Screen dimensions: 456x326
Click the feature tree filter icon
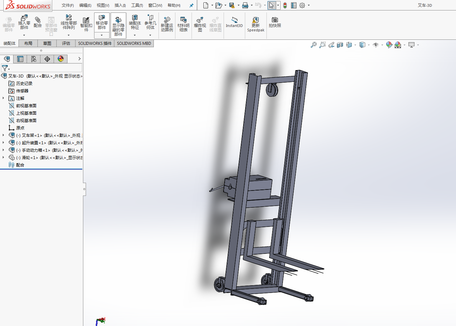pos(5,68)
